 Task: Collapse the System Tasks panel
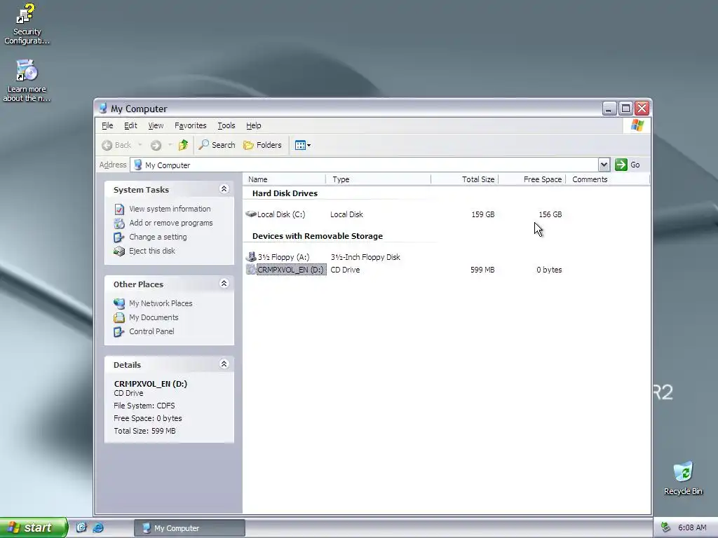click(224, 189)
